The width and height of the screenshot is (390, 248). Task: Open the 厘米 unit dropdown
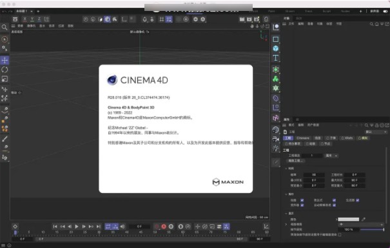(x=331, y=156)
